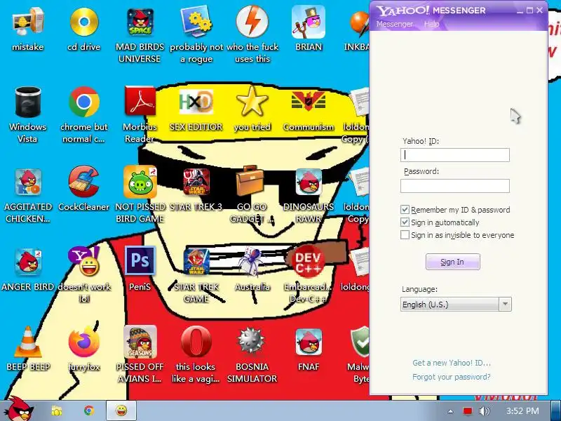Click the red Opera 'this looks like' icon
This screenshot has width=561, height=421.
pyautogui.click(x=196, y=342)
